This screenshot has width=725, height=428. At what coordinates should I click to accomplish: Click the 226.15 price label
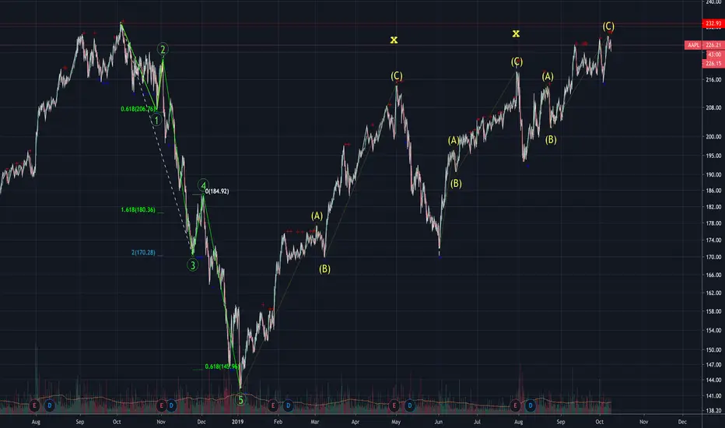[x=713, y=63]
